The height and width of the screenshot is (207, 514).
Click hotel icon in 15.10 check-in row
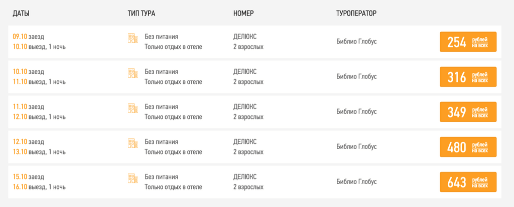pyautogui.click(x=133, y=178)
